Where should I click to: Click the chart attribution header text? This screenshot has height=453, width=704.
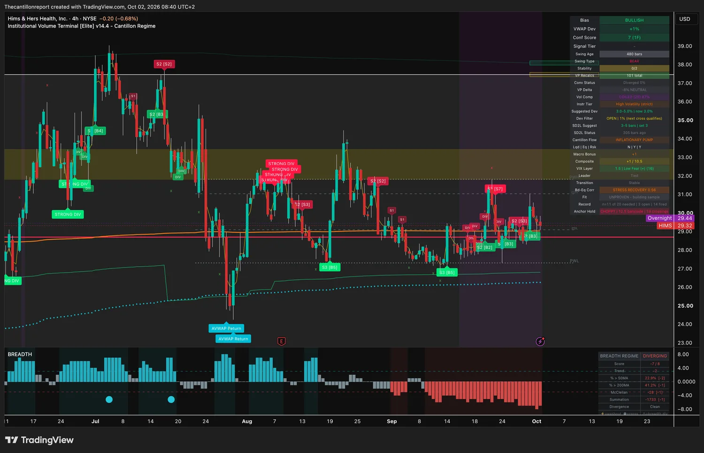point(99,7)
